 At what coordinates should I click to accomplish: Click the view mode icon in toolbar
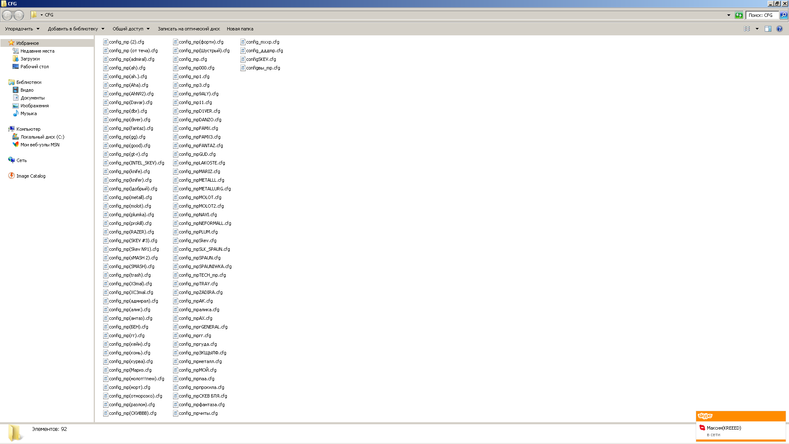tap(747, 29)
